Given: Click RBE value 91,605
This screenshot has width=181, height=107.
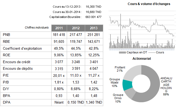Looking at the screenshot, I should (x=59, y=41).
